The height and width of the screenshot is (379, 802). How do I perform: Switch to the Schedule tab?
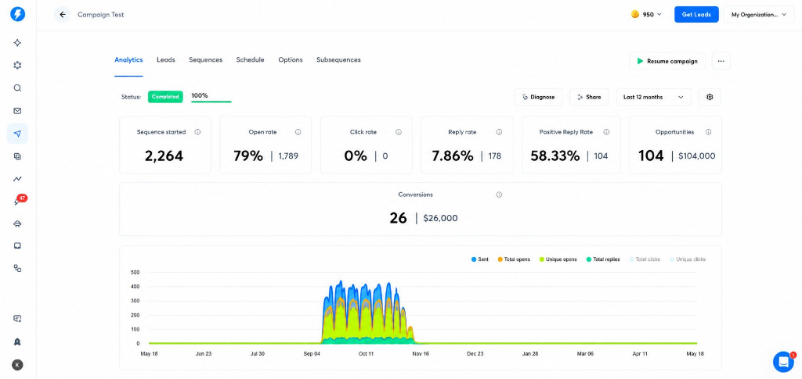coord(250,59)
